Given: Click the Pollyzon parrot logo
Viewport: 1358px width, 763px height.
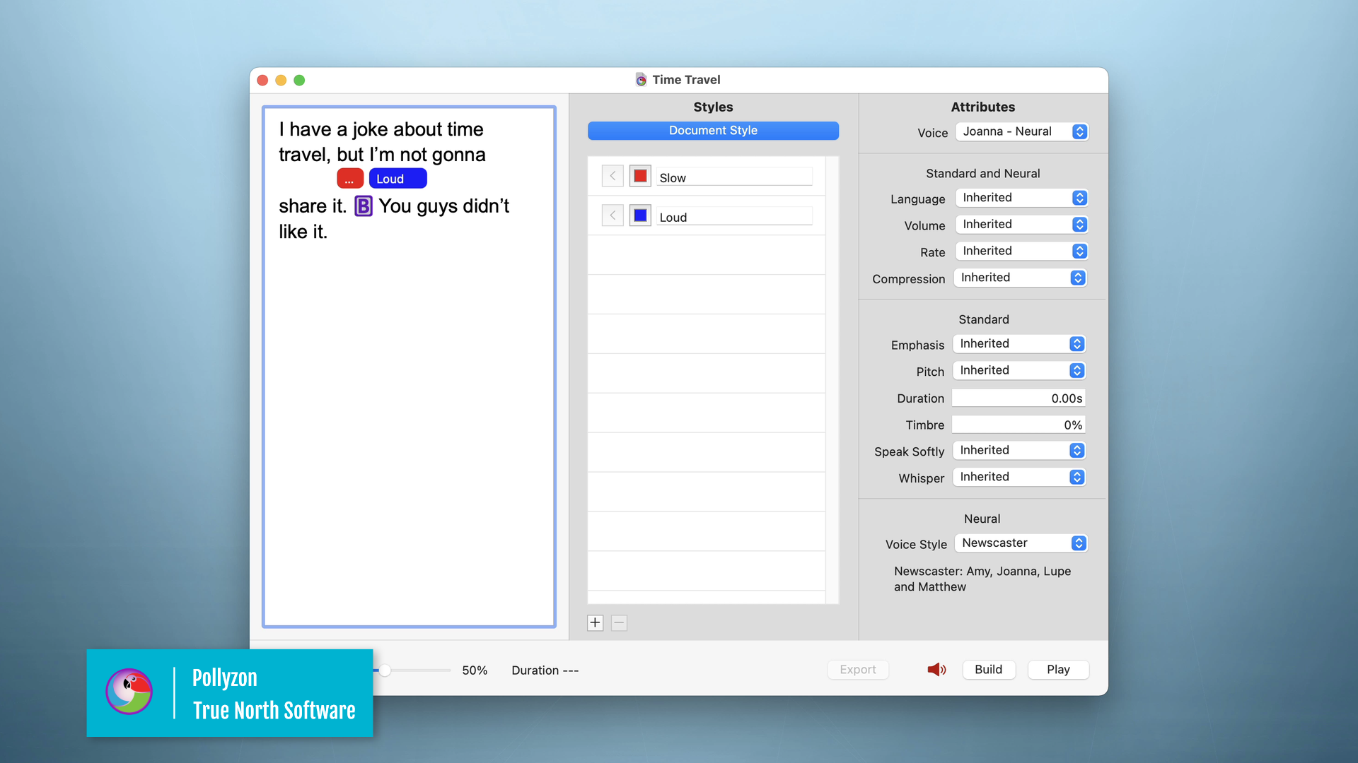Looking at the screenshot, I should click(x=129, y=691).
